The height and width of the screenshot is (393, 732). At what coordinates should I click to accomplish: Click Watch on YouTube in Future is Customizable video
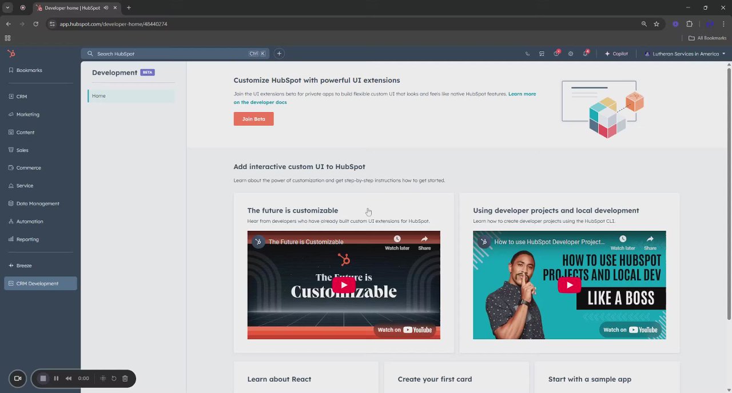click(404, 330)
